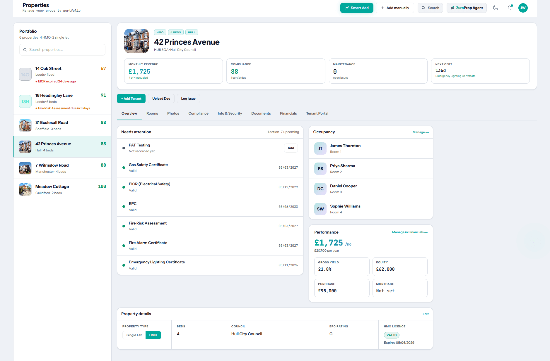The height and width of the screenshot is (361, 550).
Task: Select Single Let property type
Action: (x=134, y=335)
